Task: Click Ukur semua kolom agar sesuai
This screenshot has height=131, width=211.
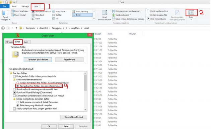Action: [x=128, y=19]
